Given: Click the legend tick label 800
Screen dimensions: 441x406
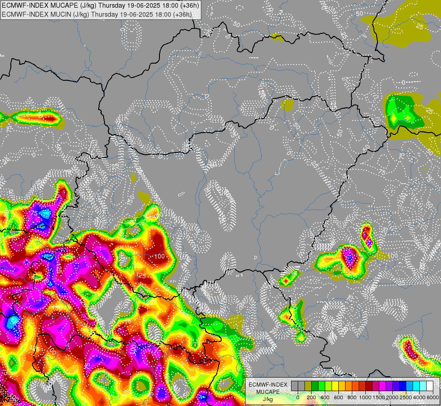Looking at the screenshot, I should [x=352, y=397].
